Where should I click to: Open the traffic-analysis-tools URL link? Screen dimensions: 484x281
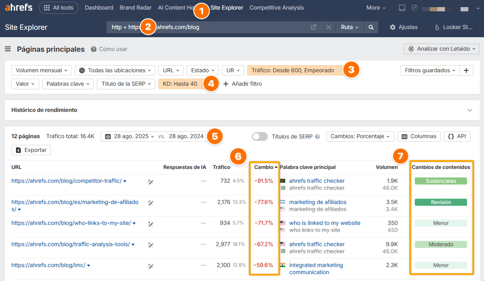tap(70, 244)
